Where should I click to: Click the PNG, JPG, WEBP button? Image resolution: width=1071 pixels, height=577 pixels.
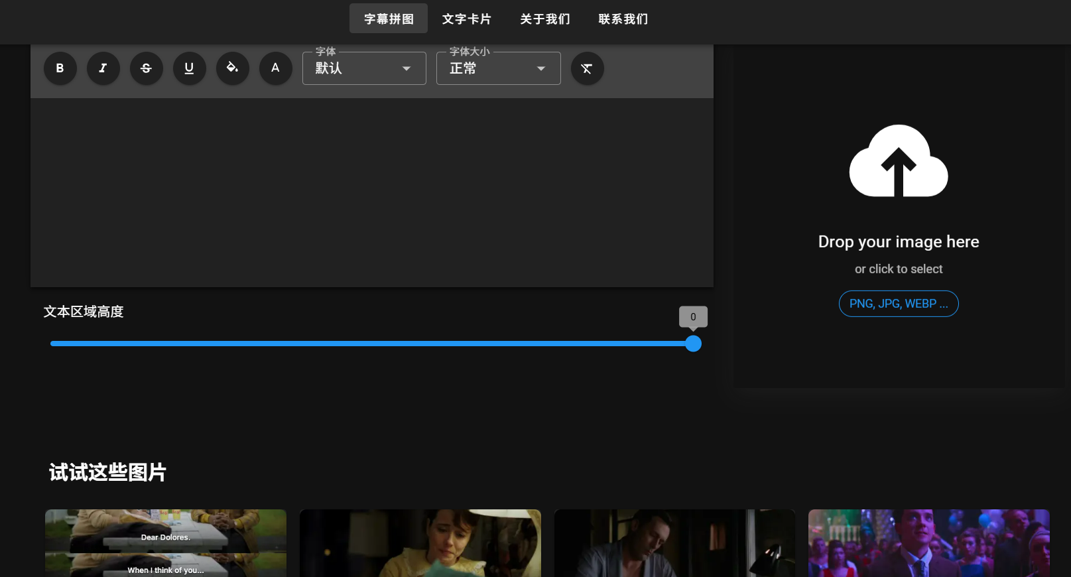899,304
